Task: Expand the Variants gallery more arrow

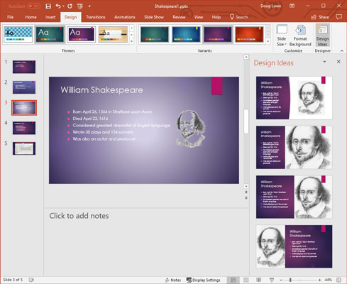Action: tap(268, 41)
